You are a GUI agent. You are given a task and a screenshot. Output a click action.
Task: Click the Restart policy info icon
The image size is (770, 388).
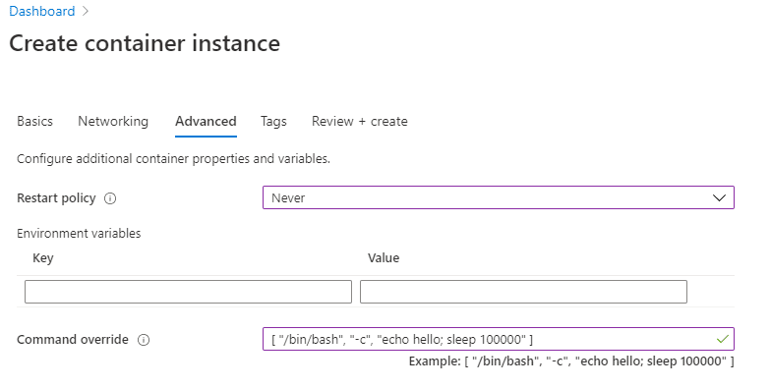pos(110,198)
